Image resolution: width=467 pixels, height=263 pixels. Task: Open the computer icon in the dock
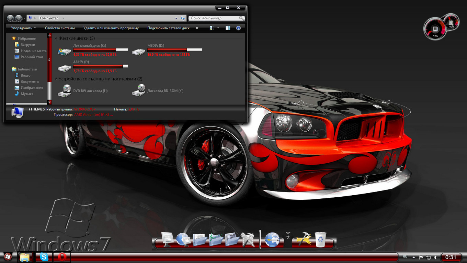[168, 239]
